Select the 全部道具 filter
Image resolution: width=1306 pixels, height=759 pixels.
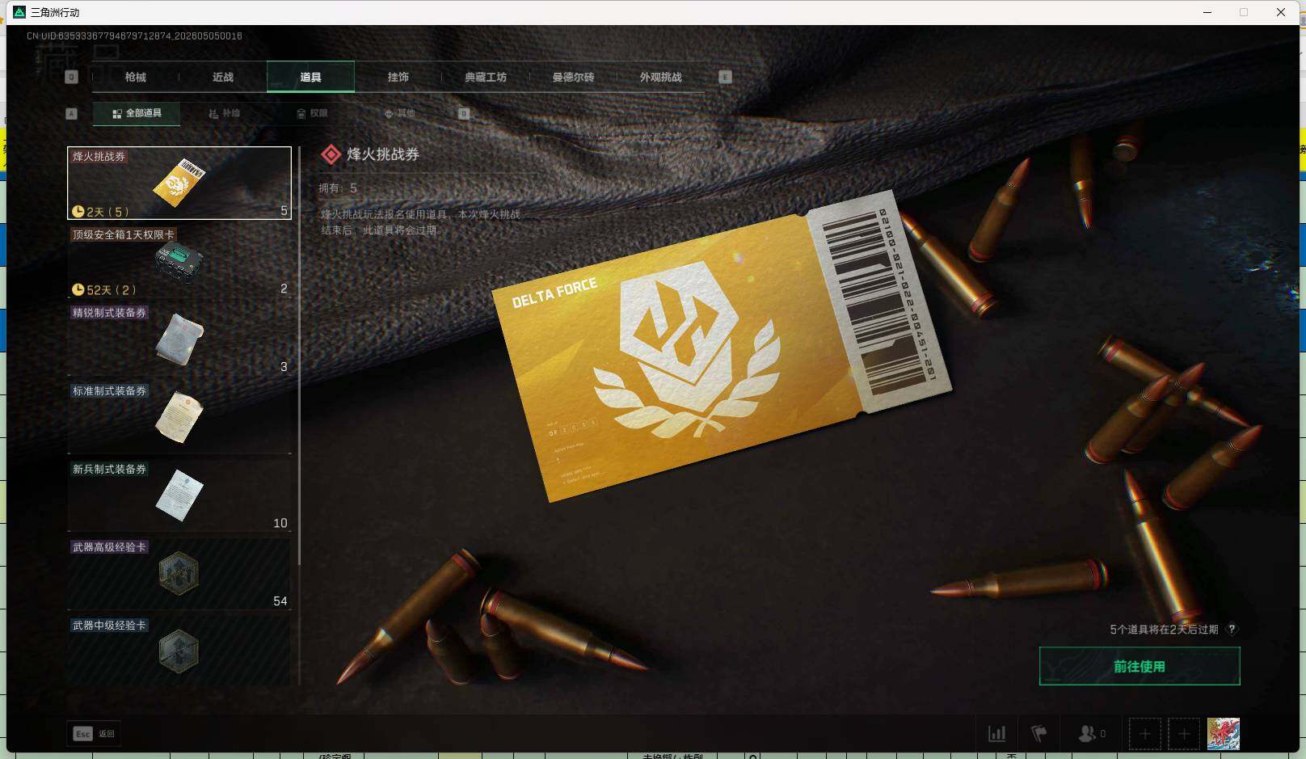pyautogui.click(x=137, y=113)
